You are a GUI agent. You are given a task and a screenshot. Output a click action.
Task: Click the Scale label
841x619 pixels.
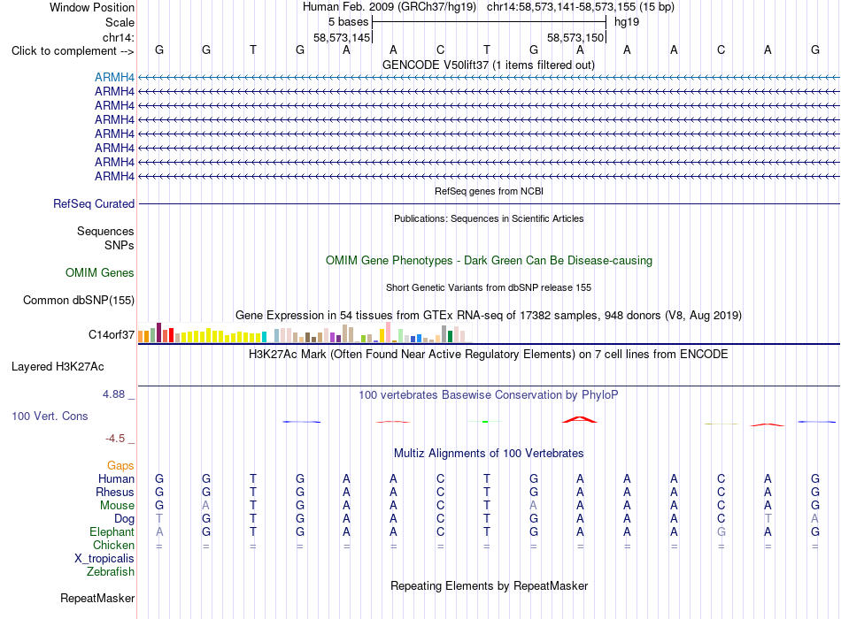(120, 22)
